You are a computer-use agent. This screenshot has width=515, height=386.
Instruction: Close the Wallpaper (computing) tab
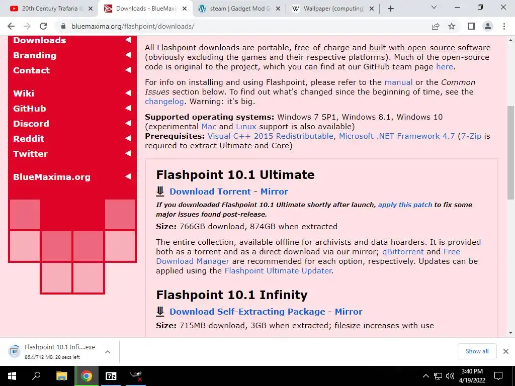pos(372,9)
